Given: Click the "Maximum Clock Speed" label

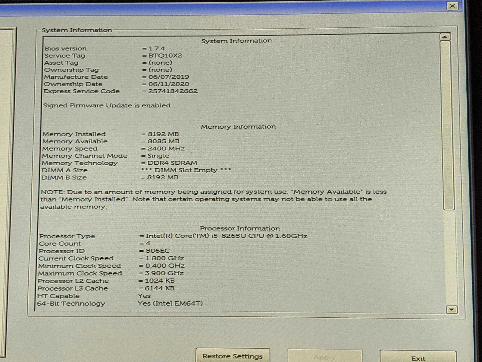Looking at the screenshot, I should coord(80,274).
